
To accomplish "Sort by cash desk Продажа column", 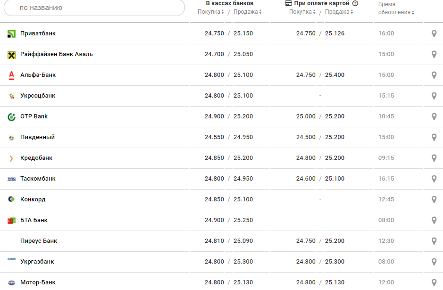I will (x=247, y=12).
